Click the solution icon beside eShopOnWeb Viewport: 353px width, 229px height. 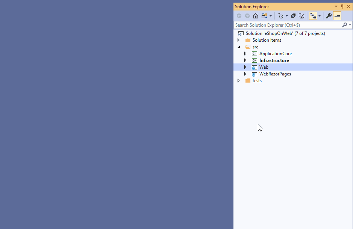[x=241, y=33]
